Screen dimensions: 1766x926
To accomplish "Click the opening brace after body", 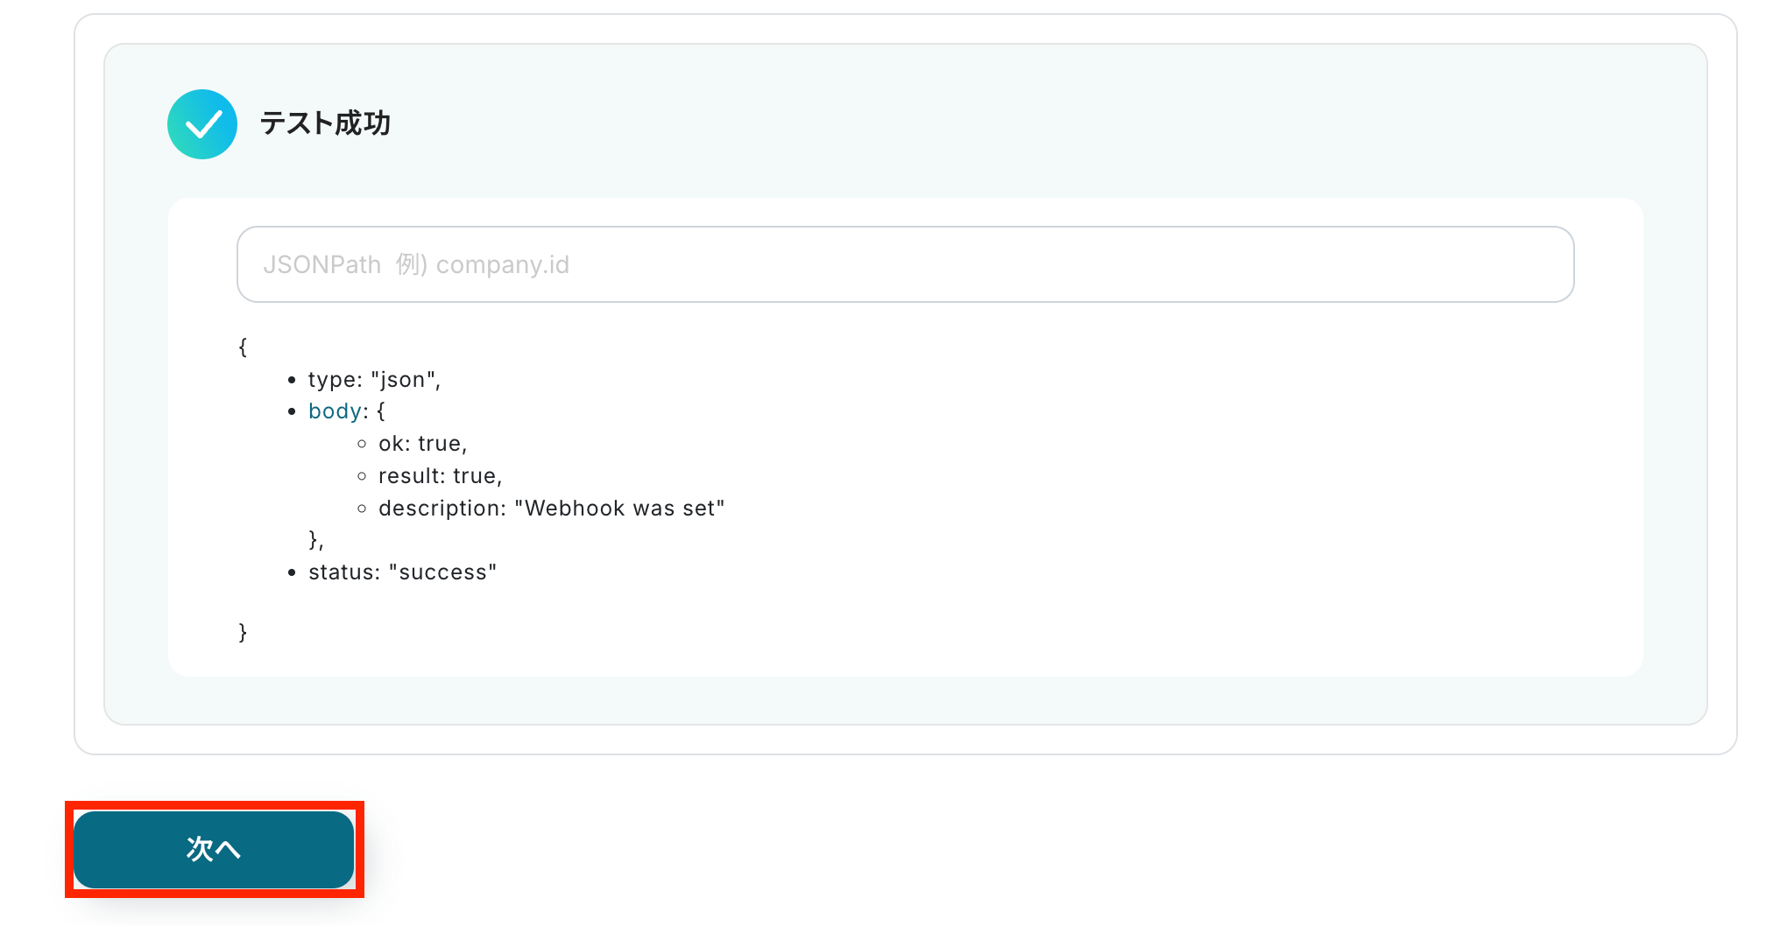I will point(381,411).
